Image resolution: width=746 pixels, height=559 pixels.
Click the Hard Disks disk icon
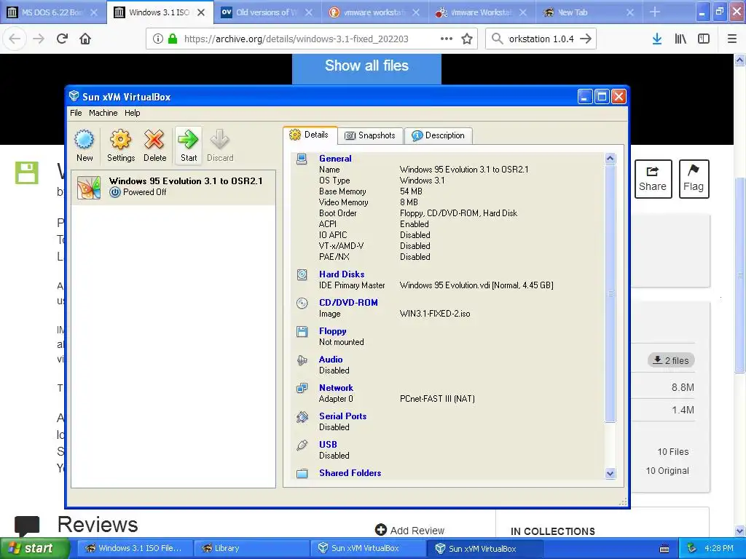pos(302,274)
